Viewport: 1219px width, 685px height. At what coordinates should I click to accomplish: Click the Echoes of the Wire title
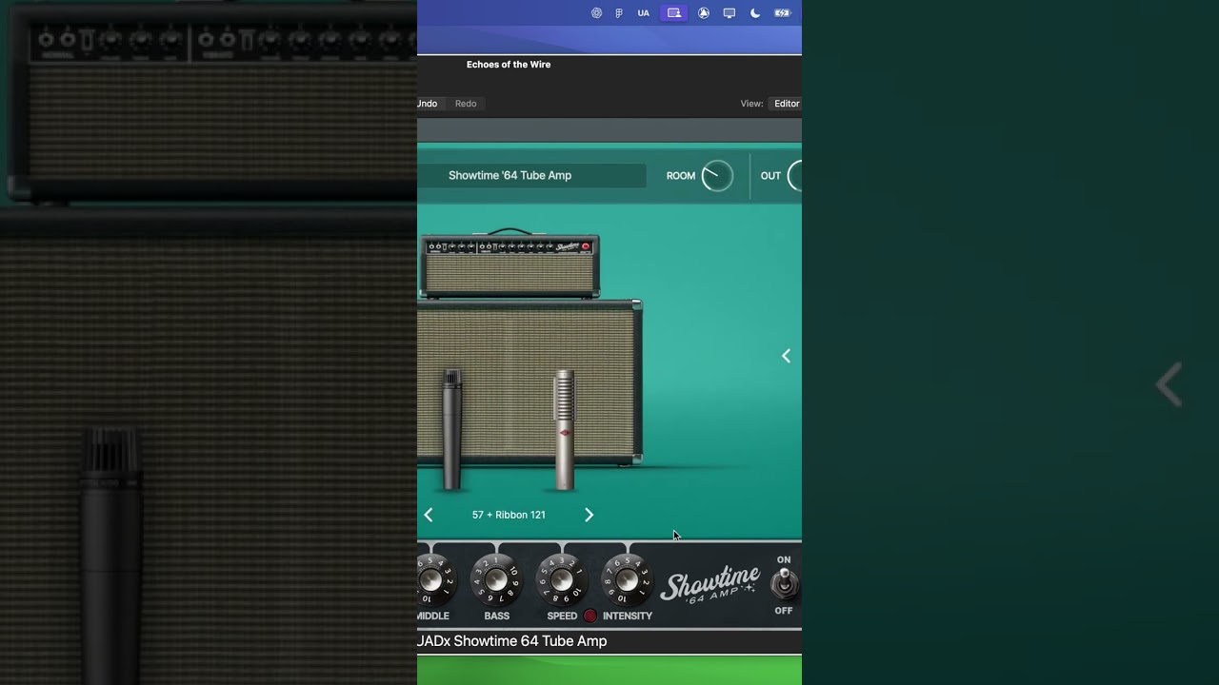[x=509, y=65]
